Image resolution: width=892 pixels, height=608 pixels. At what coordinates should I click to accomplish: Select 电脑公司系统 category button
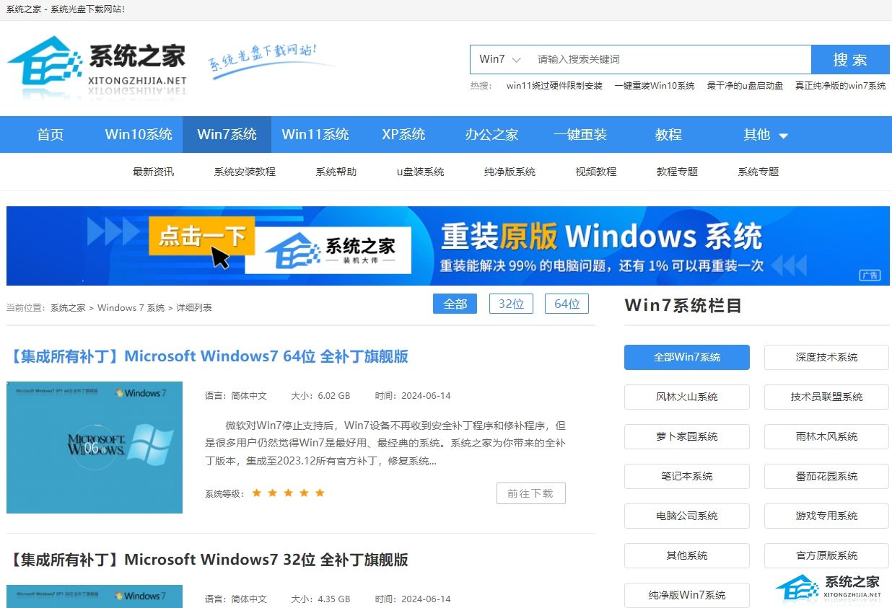click(x=687, y=516)
